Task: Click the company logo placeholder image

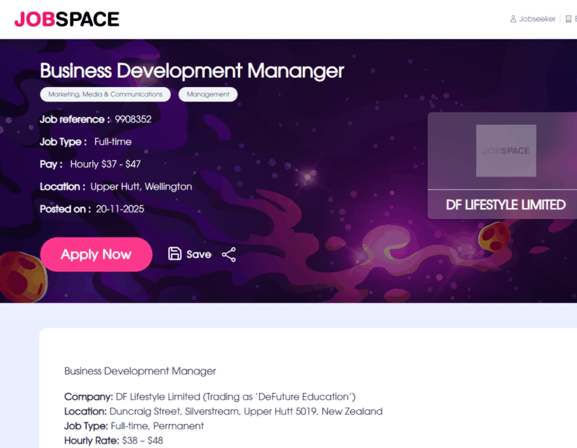Action: 506,151
